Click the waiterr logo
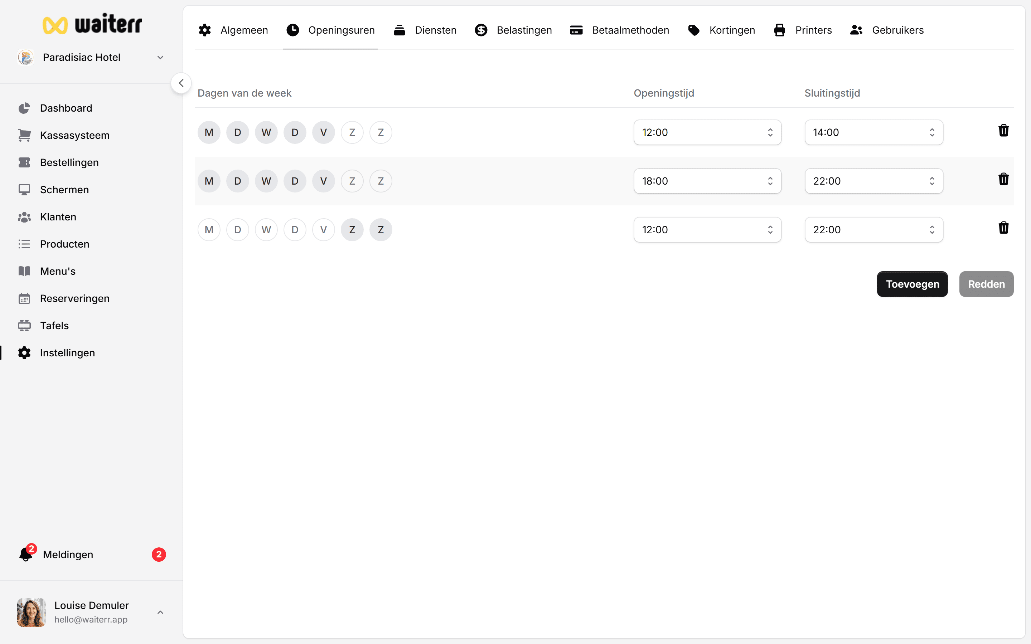 point(92,24)
